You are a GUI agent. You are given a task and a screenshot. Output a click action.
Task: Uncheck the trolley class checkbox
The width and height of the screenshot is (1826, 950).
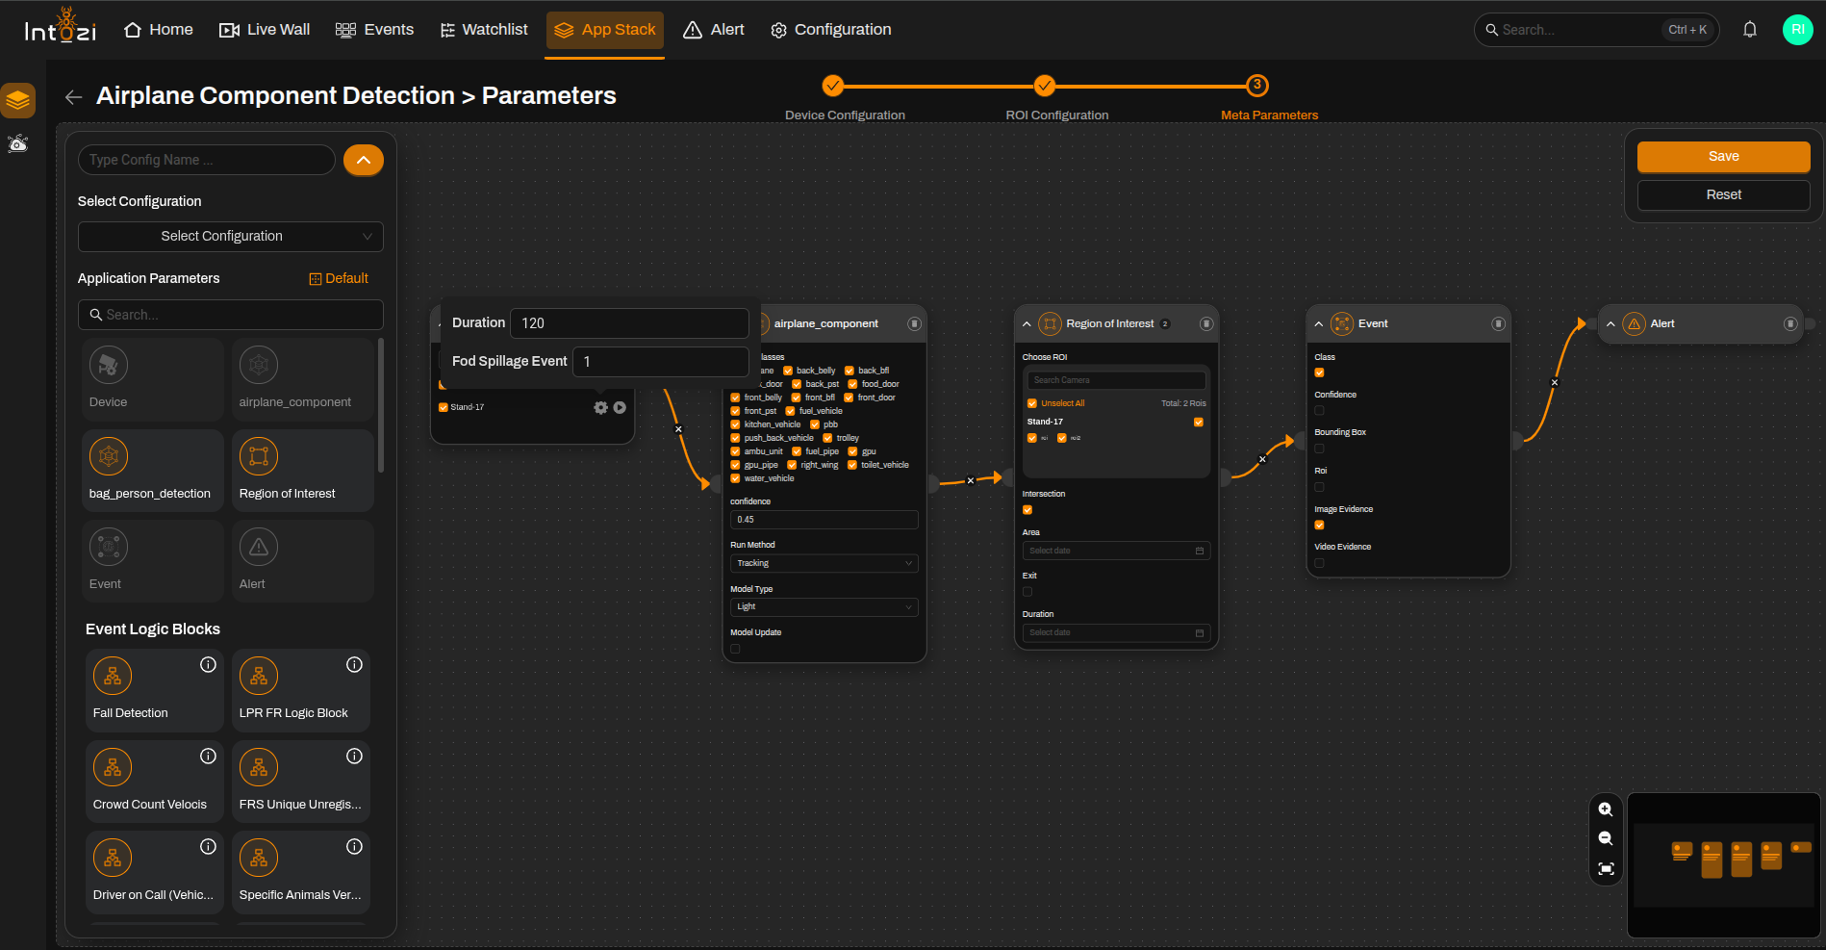coord(827,438)
